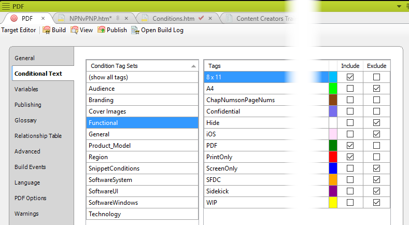Select the Variables side tab

(26, 89)
